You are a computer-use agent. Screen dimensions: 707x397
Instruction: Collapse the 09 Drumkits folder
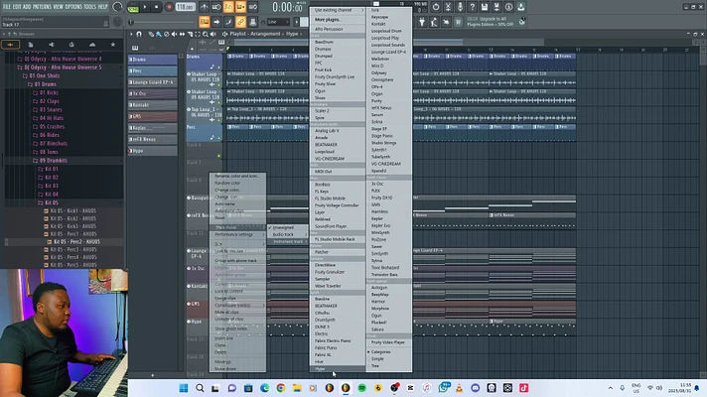click(53, 161)
